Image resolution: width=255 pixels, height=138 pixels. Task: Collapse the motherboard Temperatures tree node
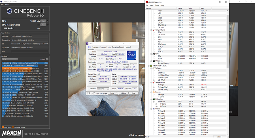[151, 30]
